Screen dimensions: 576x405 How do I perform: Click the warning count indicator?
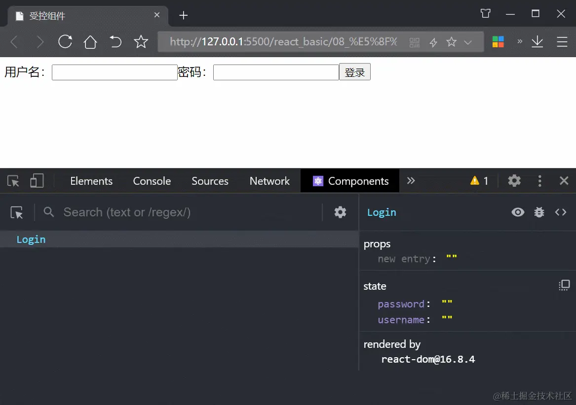479,181
